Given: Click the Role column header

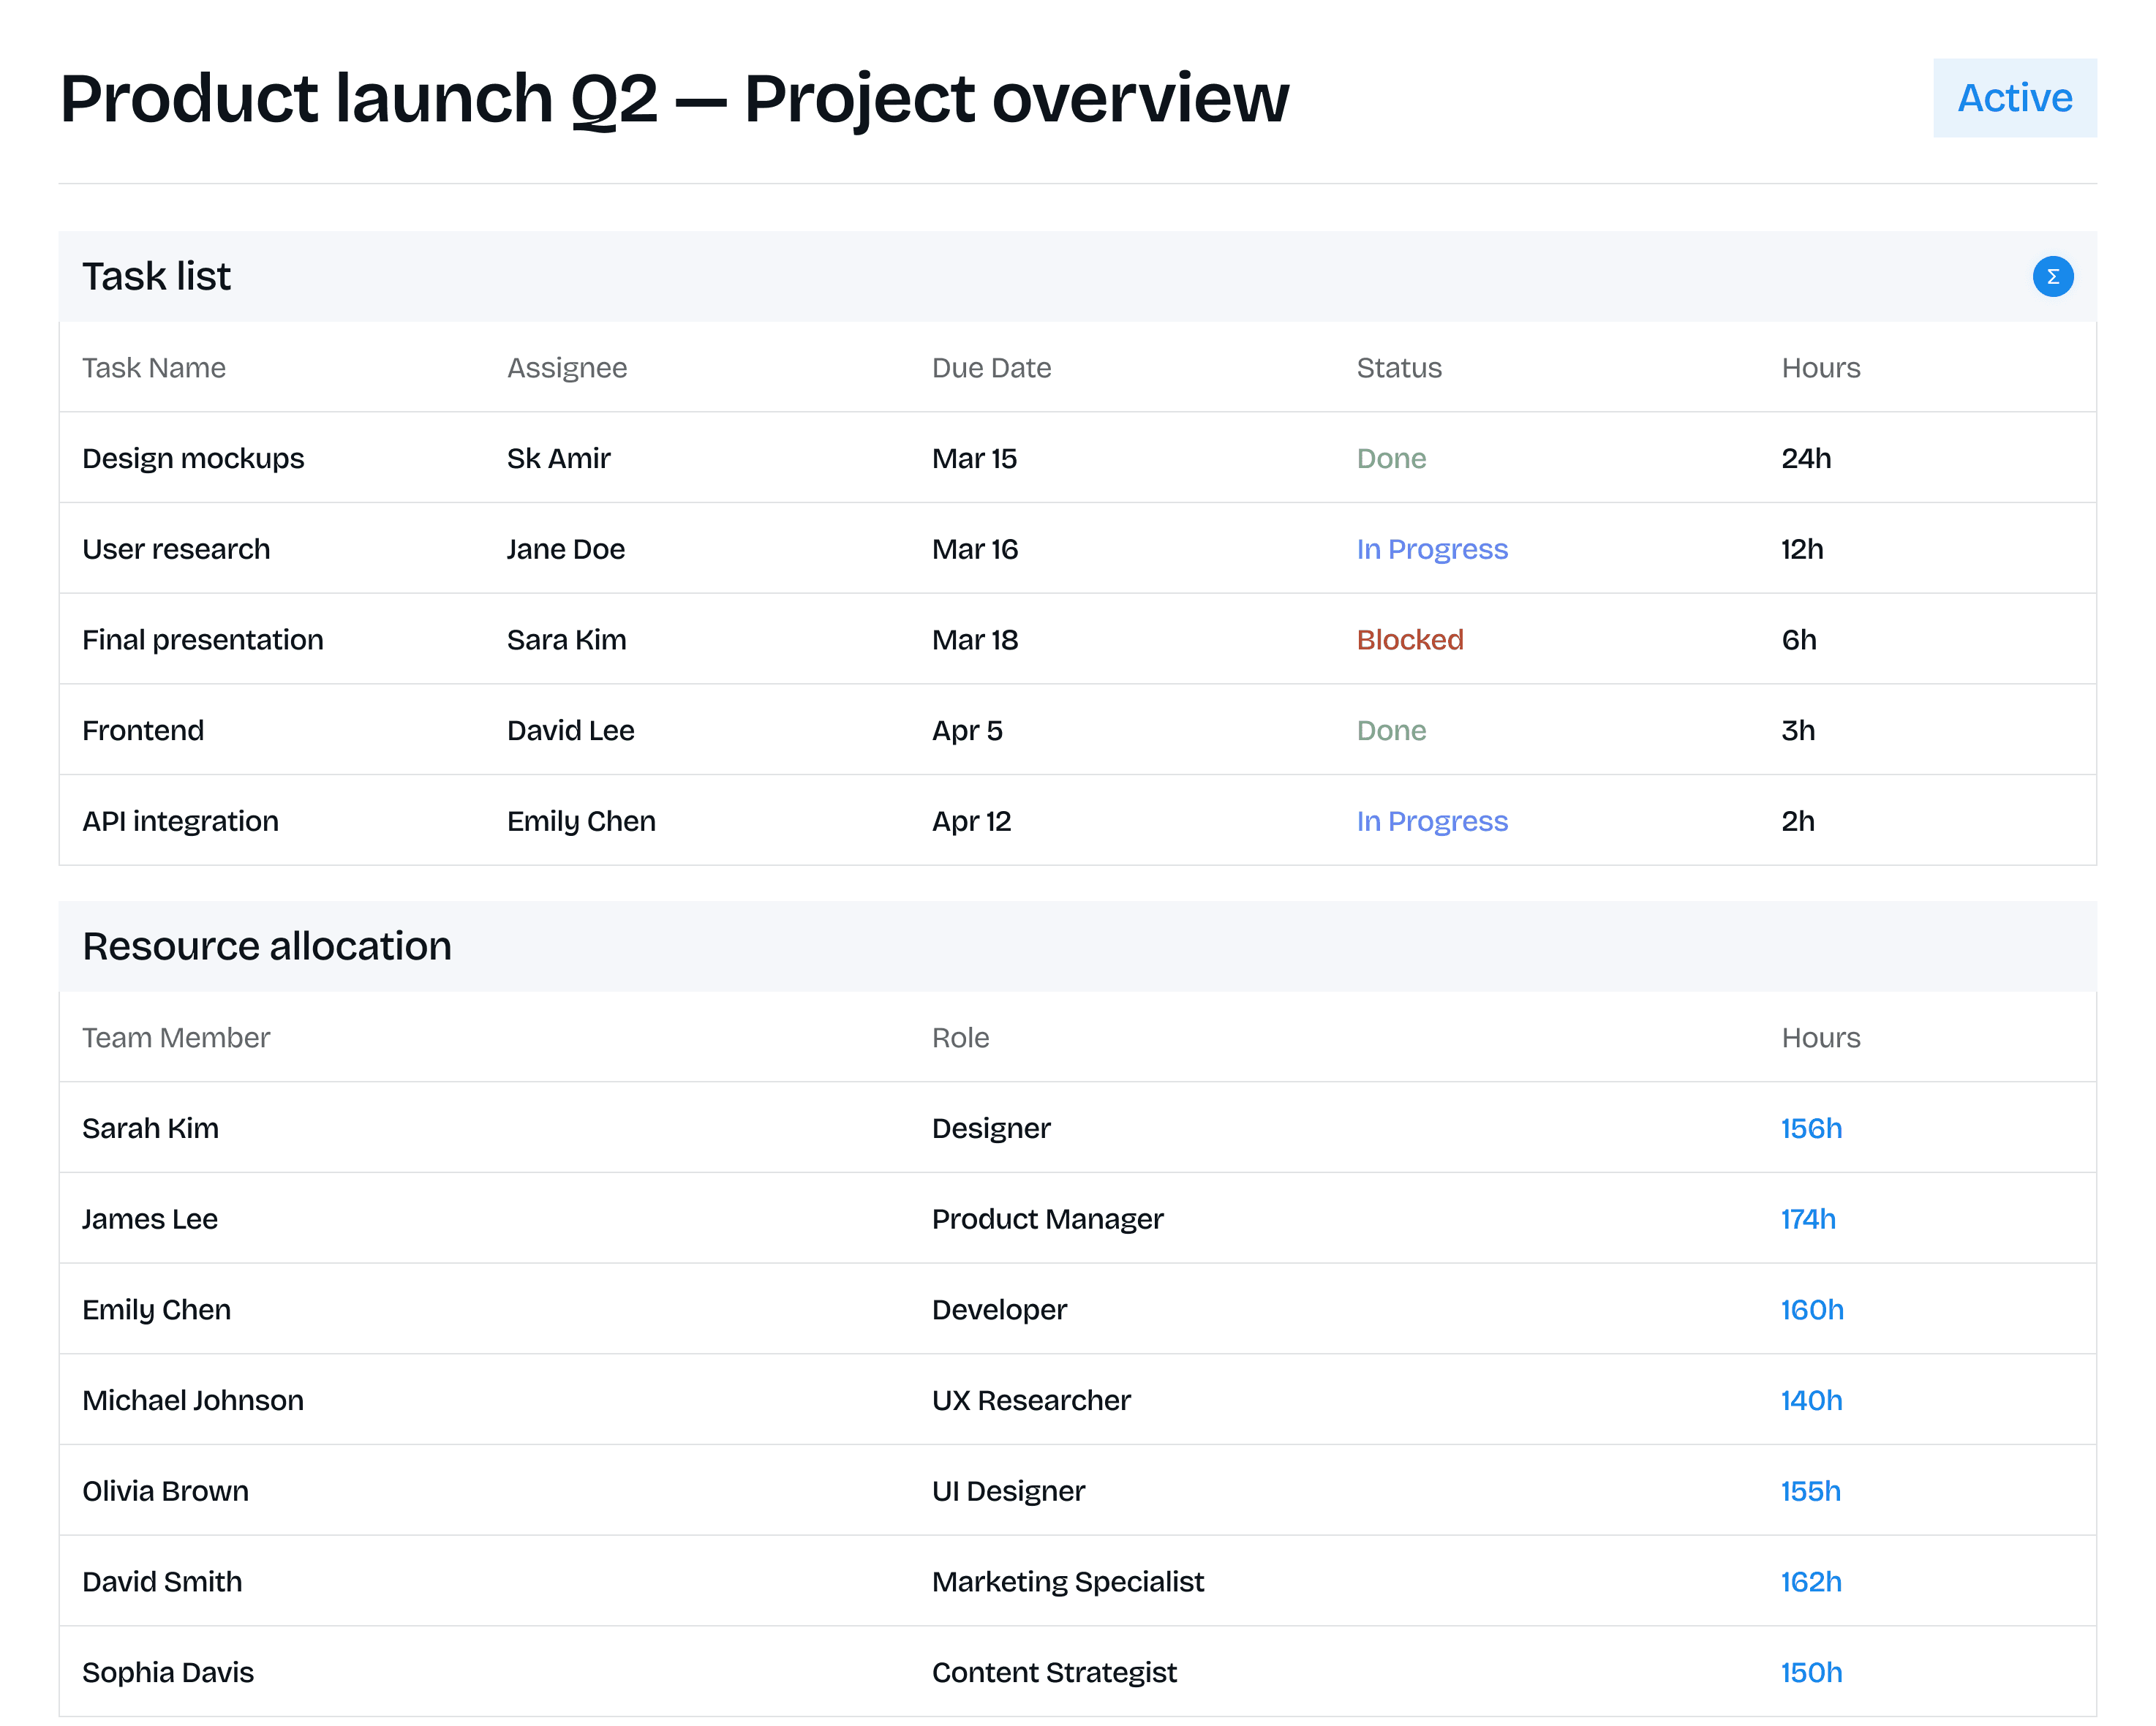Looking at the screenshot, I should pos(960,1038).
